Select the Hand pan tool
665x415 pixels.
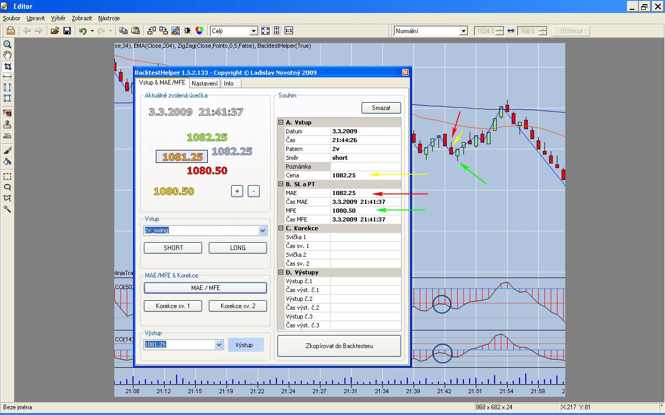(7, 55)
